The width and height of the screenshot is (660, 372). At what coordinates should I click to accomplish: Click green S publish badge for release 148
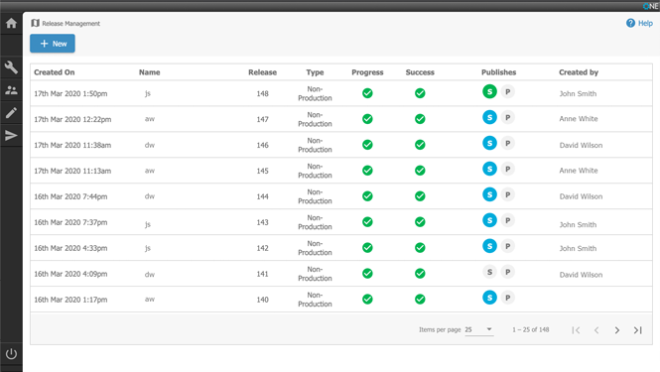click(x=489, y=91)
